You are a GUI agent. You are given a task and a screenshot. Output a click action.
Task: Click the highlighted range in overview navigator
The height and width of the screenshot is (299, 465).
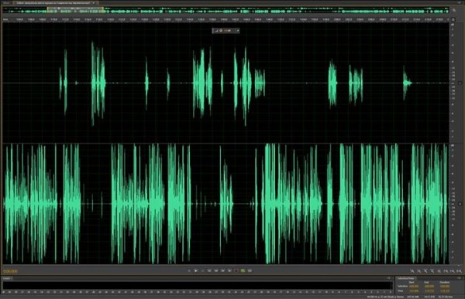click(75, 10)
